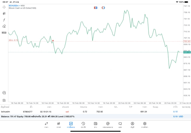Switch to the ราคา quotes tab

[x=46, y=125]
